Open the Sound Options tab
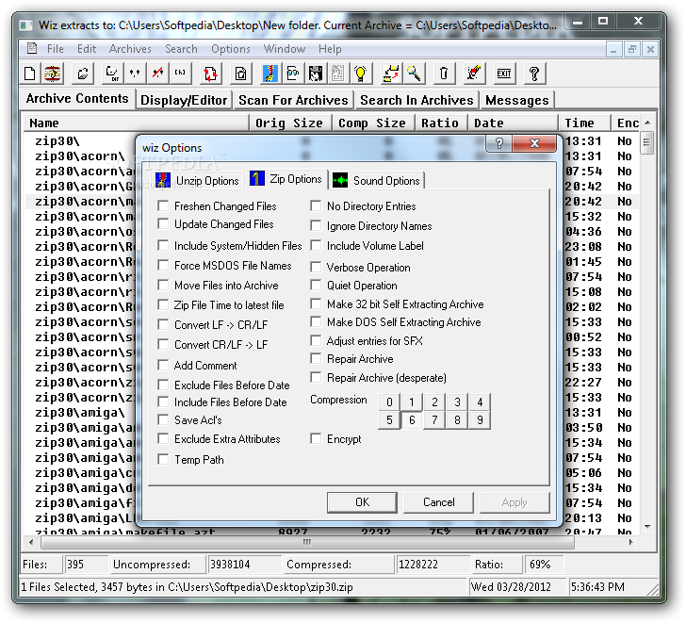 (376, 180)
